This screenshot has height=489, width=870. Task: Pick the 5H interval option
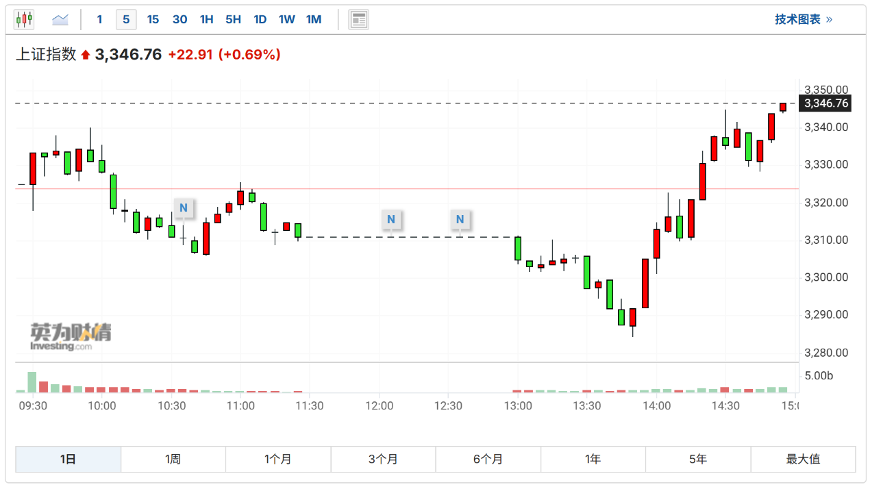pos(233,19)
